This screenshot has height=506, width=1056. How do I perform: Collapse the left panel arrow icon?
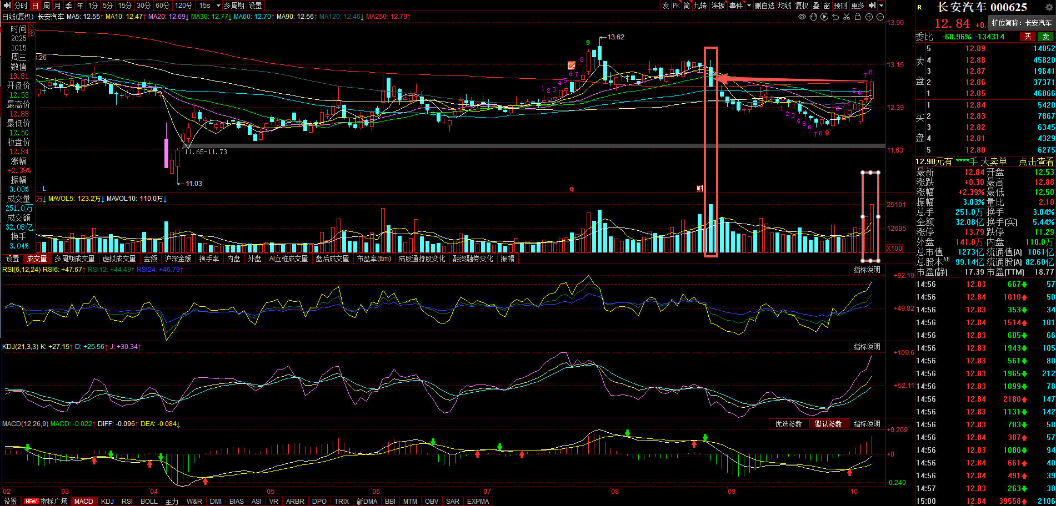[x=7, y=5]
